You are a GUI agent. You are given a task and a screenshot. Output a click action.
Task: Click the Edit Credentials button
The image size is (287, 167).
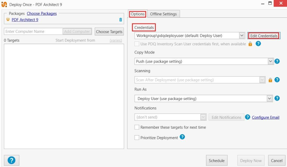point(264,36)
